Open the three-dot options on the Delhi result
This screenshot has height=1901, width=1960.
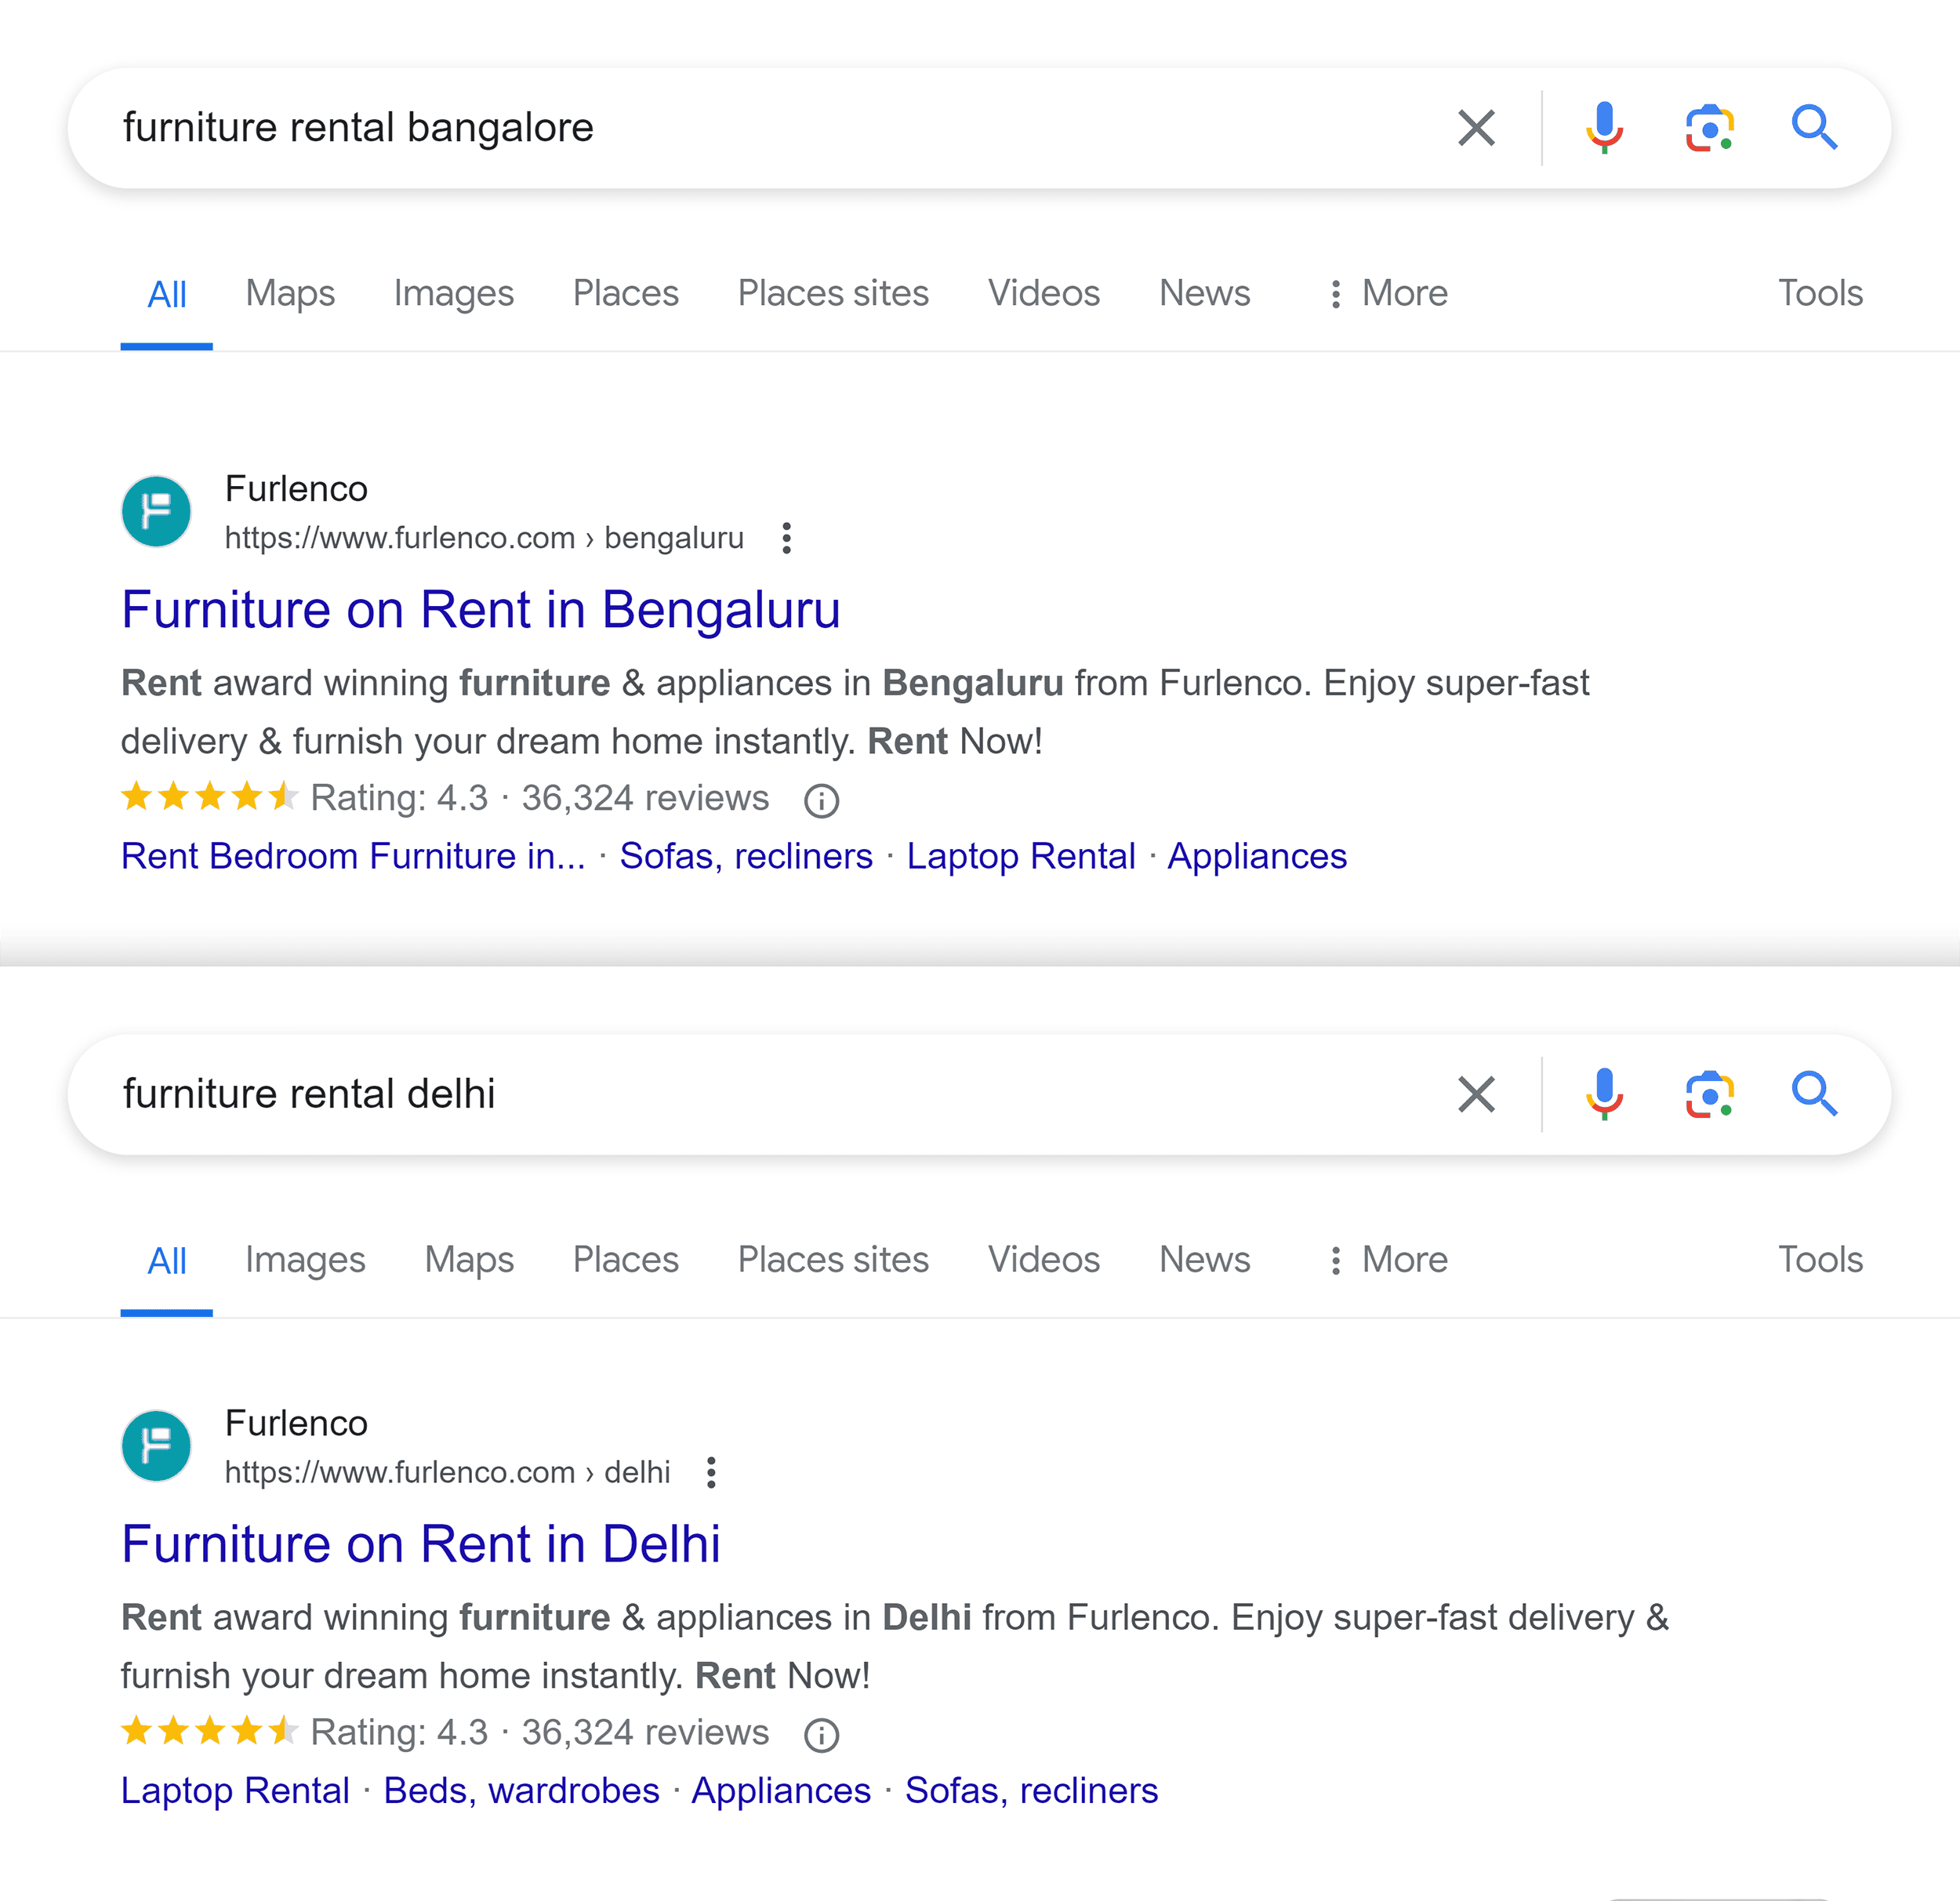[x=712, y=1472]
